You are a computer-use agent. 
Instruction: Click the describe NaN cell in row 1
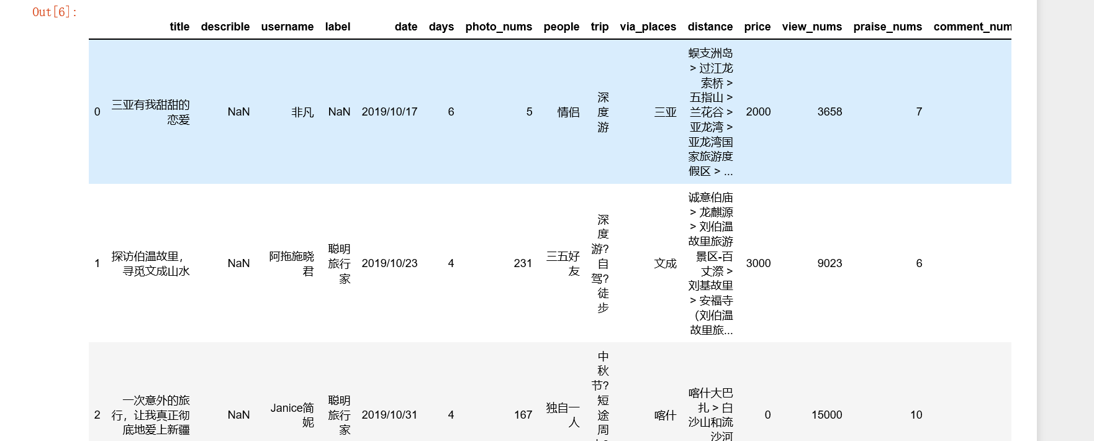pos(238,263)
